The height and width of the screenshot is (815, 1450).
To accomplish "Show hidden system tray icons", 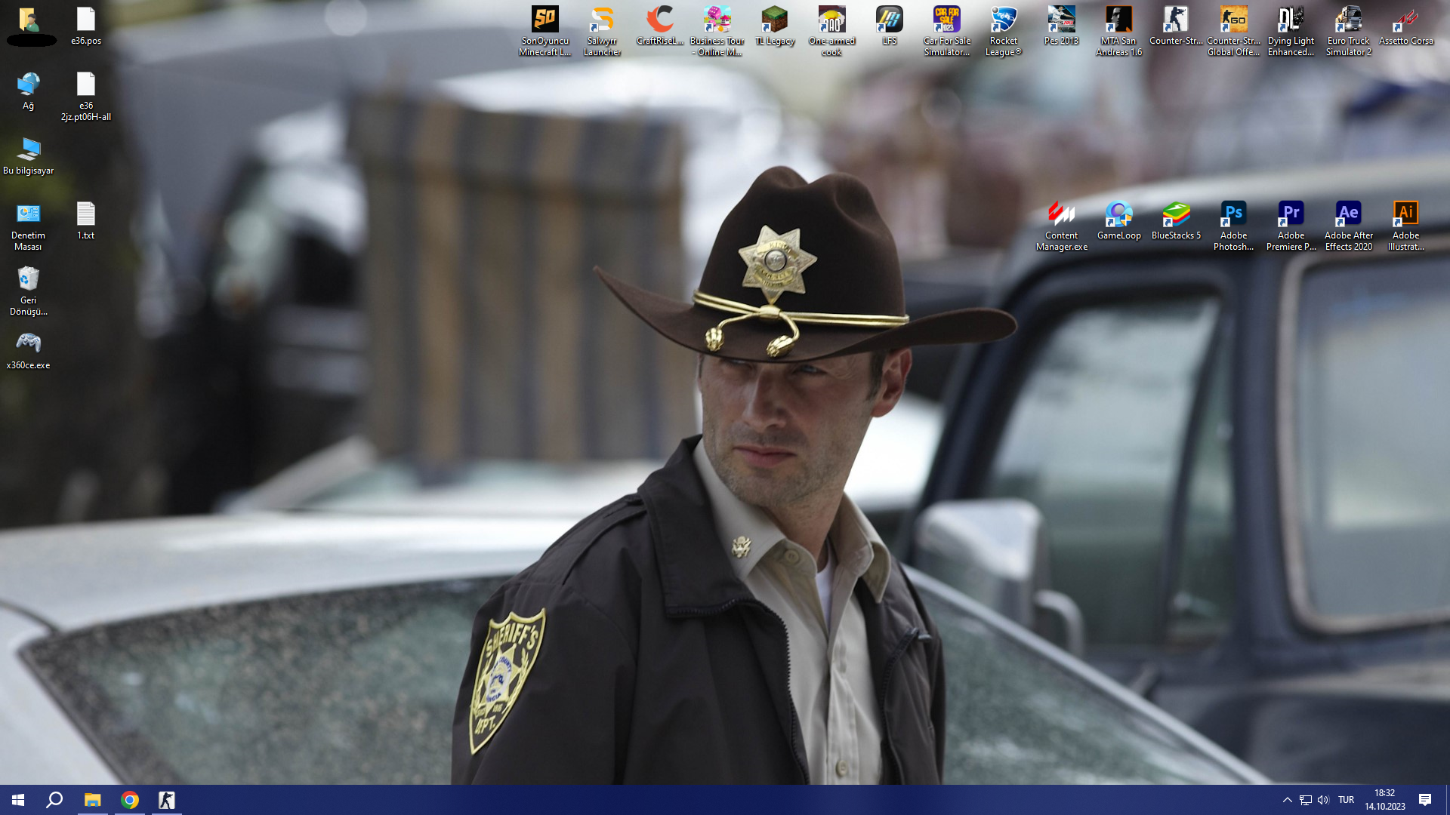I will tap(1287, 800).
